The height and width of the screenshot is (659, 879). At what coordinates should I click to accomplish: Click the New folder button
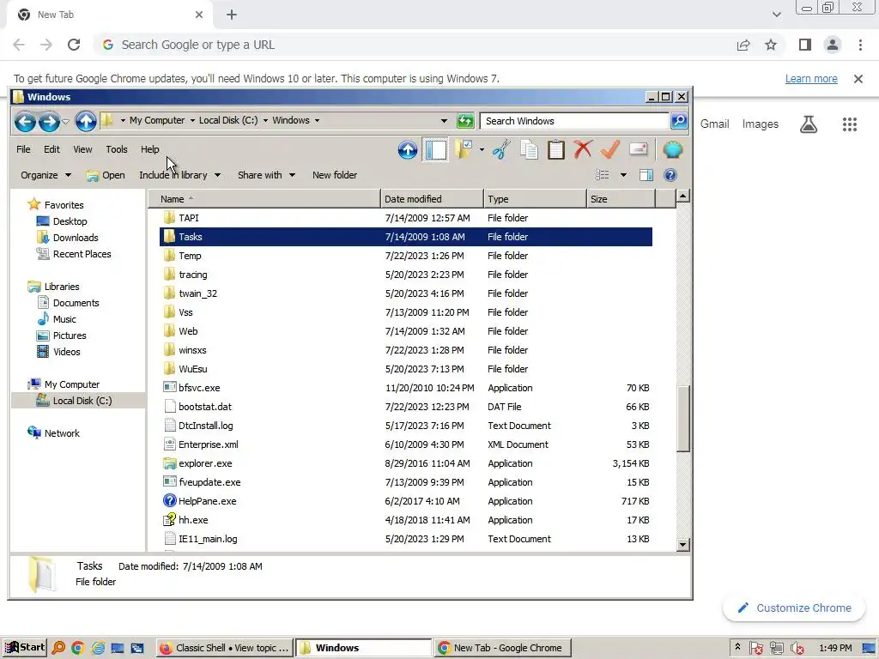[335, 175]
